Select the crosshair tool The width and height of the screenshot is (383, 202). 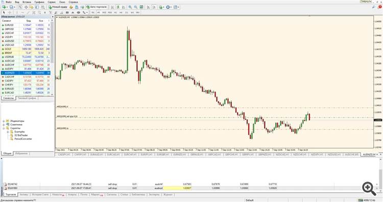[10, 12]
